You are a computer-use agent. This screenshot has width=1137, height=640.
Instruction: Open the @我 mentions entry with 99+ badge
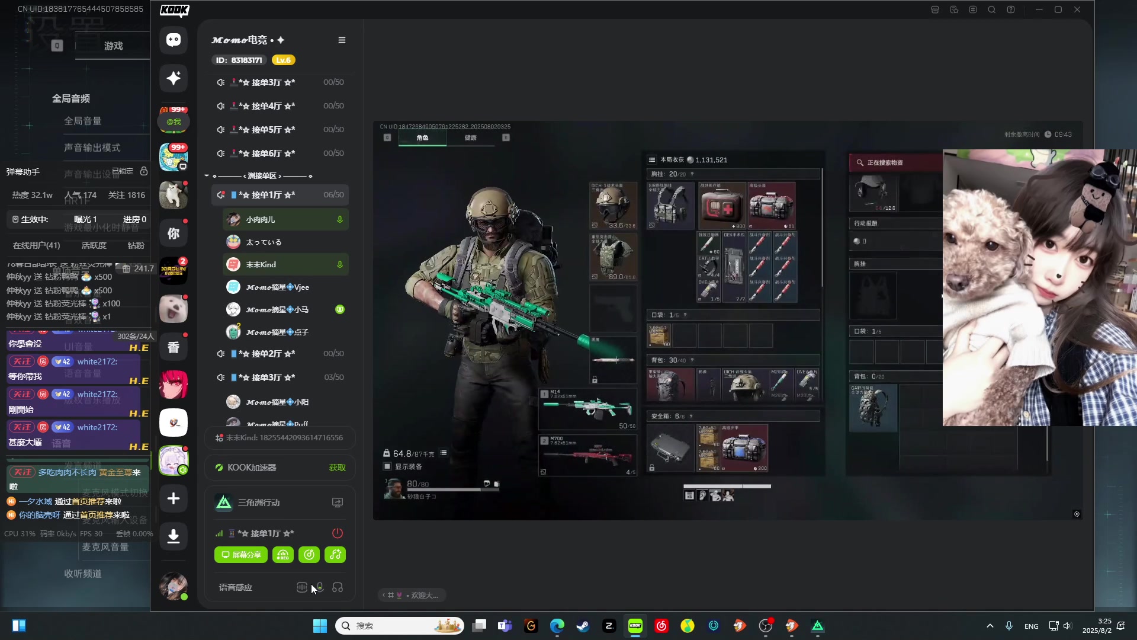coord(174,120)
